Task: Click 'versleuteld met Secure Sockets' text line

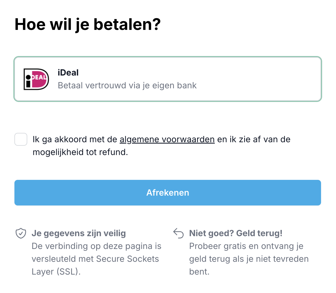Action: (x=95, y=259)
